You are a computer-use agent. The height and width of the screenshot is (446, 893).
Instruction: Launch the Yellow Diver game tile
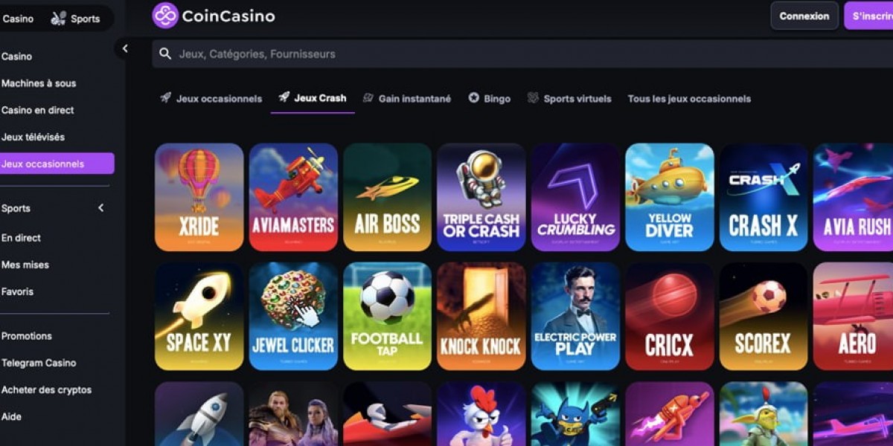(x=670, y=197)
